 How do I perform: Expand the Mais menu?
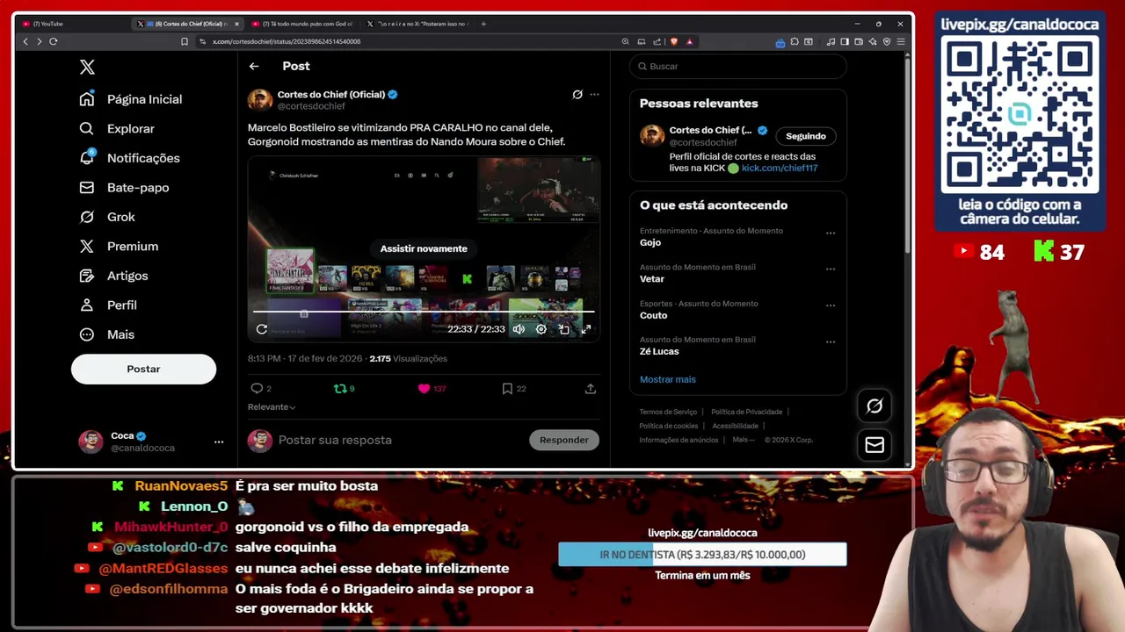click(106, 334)
